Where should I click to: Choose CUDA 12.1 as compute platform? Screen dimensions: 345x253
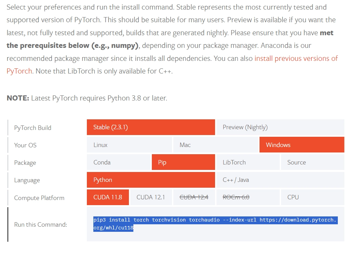(150, 197)
